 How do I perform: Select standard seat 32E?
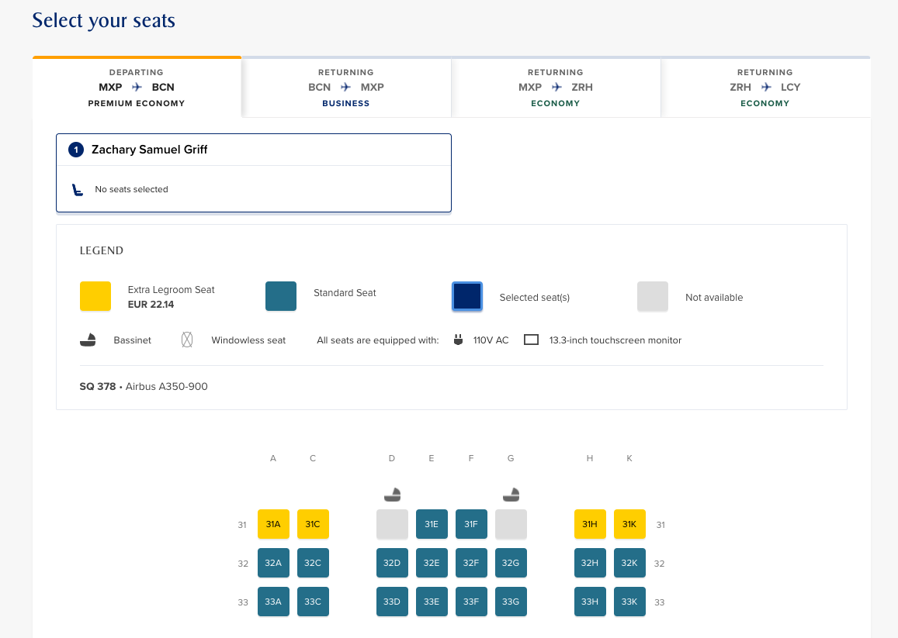pos(432,563)
